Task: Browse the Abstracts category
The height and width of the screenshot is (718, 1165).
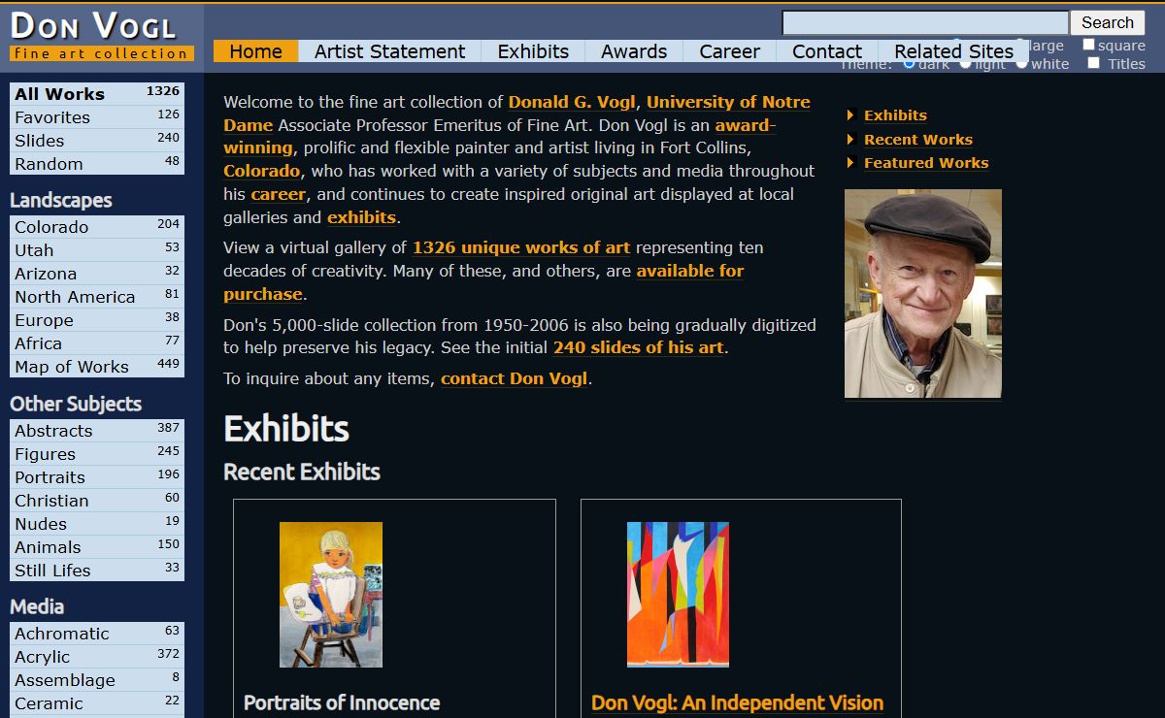Action: [x=97, y=431]
